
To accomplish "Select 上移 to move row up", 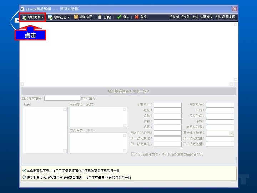I will pos(195,17).
